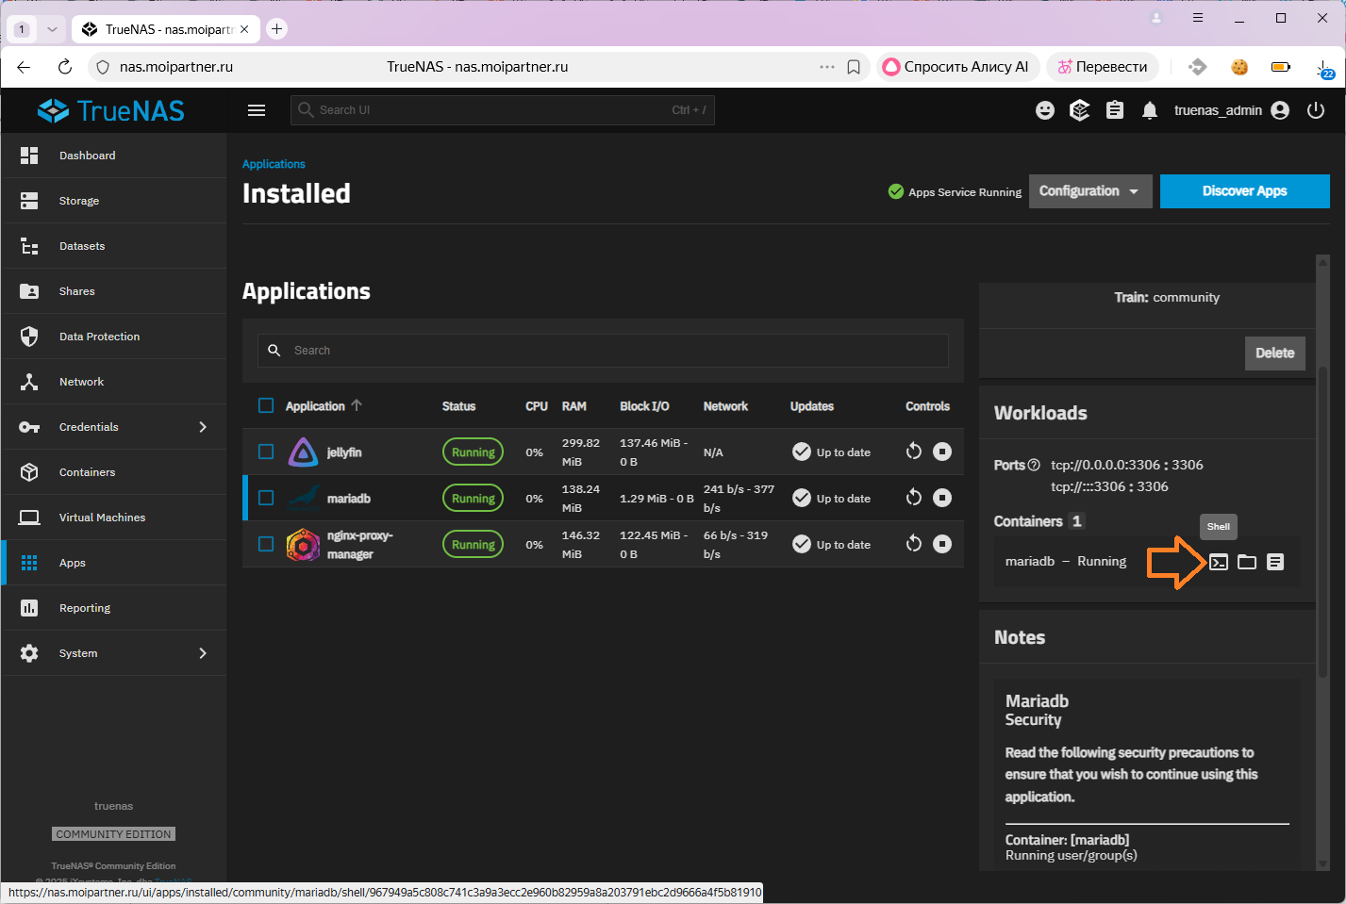Restart the nginx-proxy-manager app
The height and width of the screenshot is (904, 1346).
(913, 544)
